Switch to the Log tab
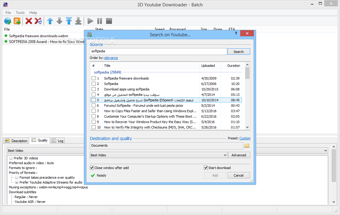The image size is (340, 215). pos(57,141)
